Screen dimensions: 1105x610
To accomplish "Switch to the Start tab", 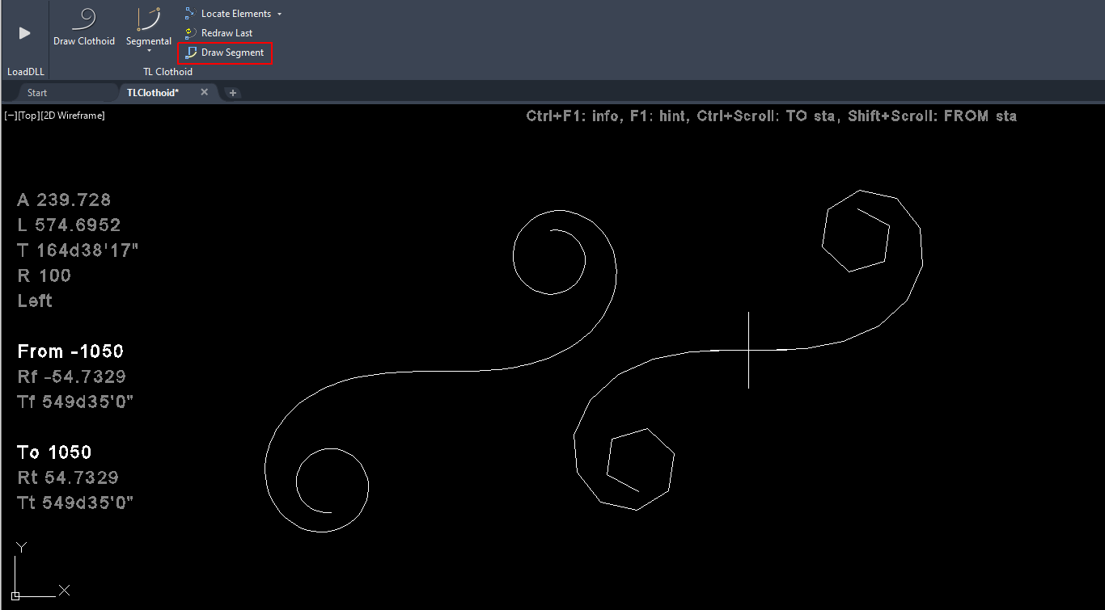I will coord(37,93).
